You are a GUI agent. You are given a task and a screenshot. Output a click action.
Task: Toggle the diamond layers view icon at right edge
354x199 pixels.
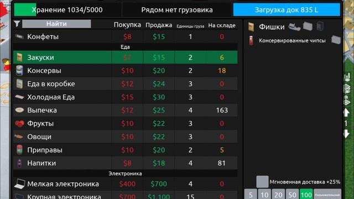[347, 101]
